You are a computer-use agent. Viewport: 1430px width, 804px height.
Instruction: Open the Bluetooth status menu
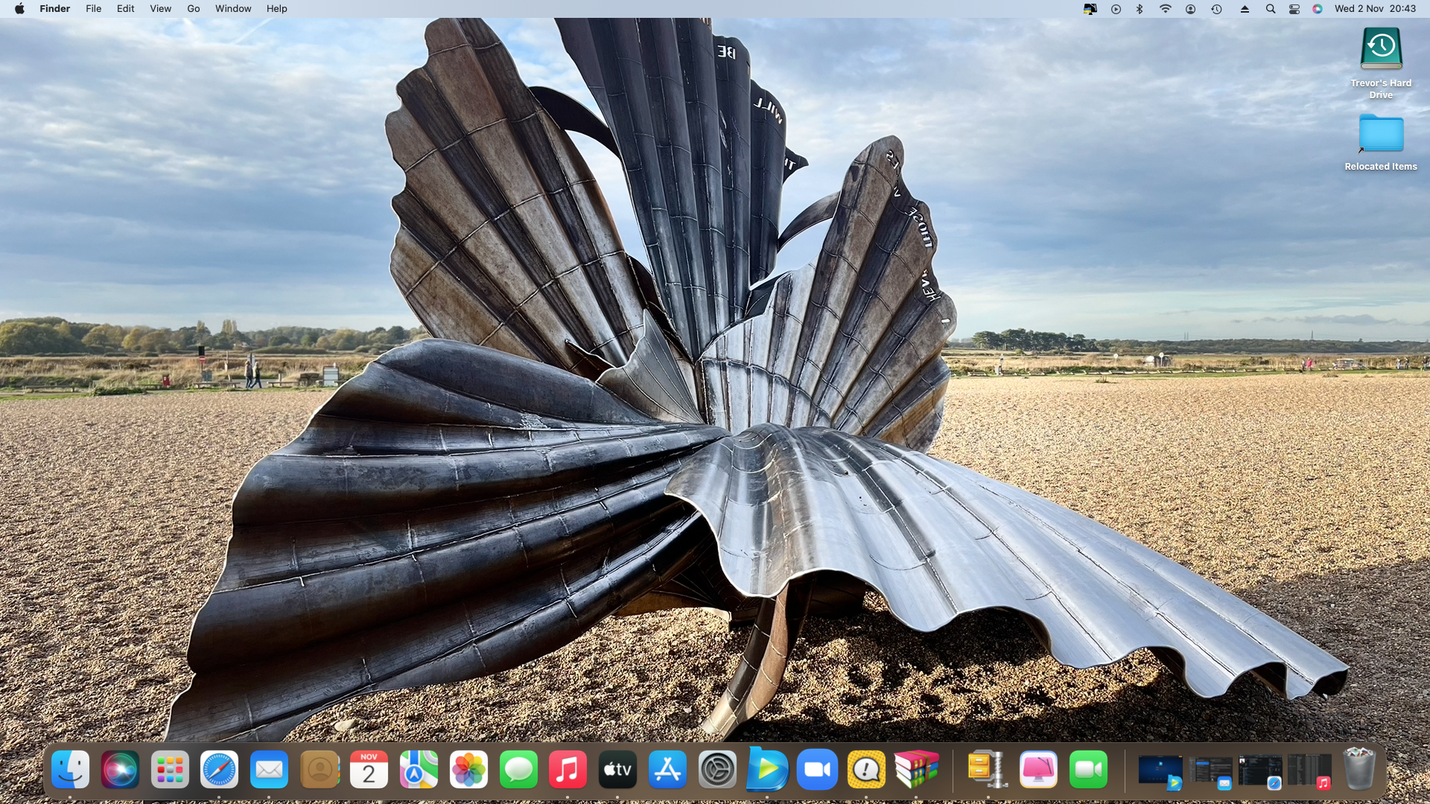pos(1140,9)
